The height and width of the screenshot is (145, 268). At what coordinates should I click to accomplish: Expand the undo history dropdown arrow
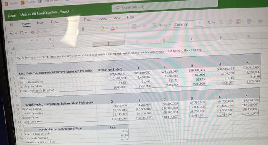click(16, 33)
